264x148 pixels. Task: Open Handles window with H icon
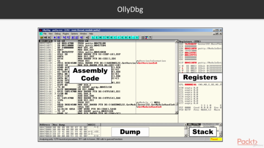click(x=111, y=37)
